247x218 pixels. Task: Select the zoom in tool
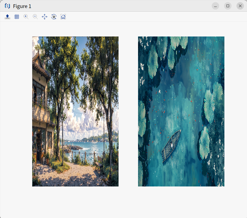26,17
